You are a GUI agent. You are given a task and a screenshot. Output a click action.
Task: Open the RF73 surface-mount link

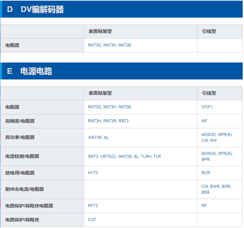93,206
